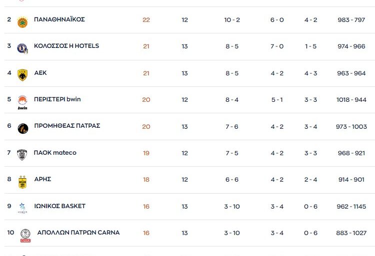Open the ΙΩΝΙΚΟΣ BASKET team link

pos(59,206)
